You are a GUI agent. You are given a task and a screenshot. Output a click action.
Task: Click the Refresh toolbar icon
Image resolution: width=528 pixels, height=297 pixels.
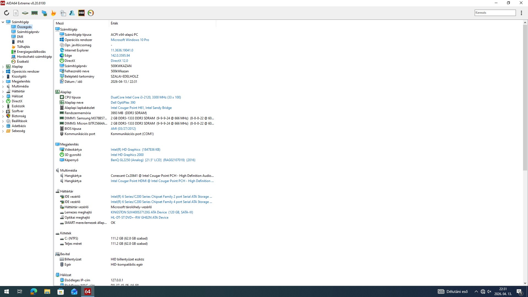(7, 13)
